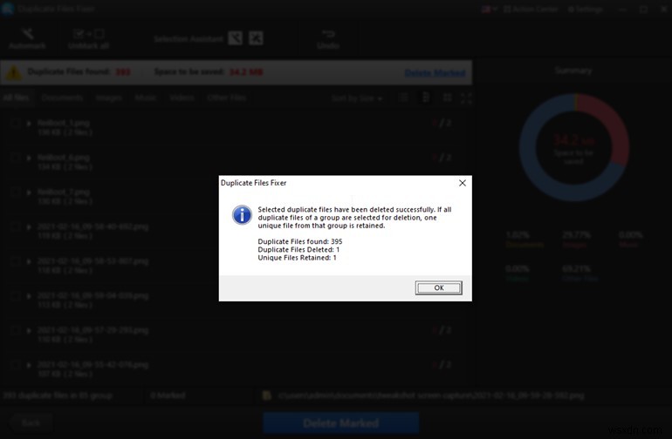Expand the 119 KB file group
Viewport: 672px width, 439px height.
click(29, 226)
